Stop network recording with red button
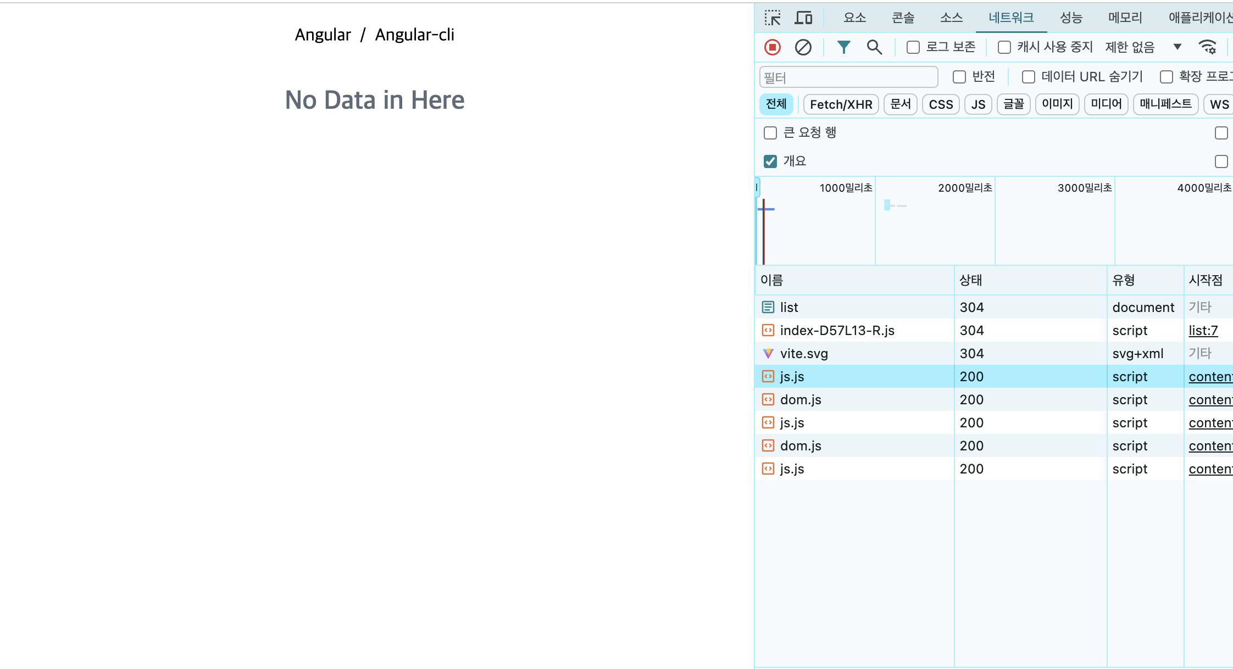Screen dimensions: 1233x669 pyautogui.click(x=773, y=47)
